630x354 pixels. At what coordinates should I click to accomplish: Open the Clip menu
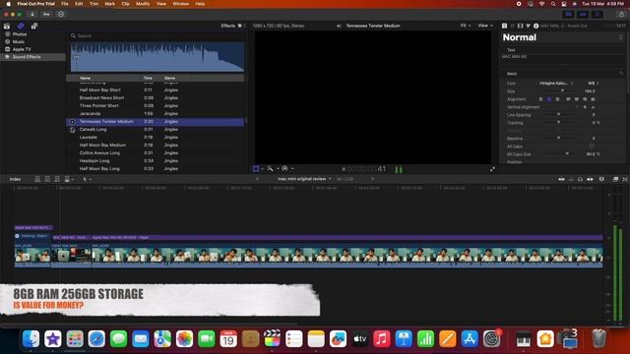click(125, 4)
